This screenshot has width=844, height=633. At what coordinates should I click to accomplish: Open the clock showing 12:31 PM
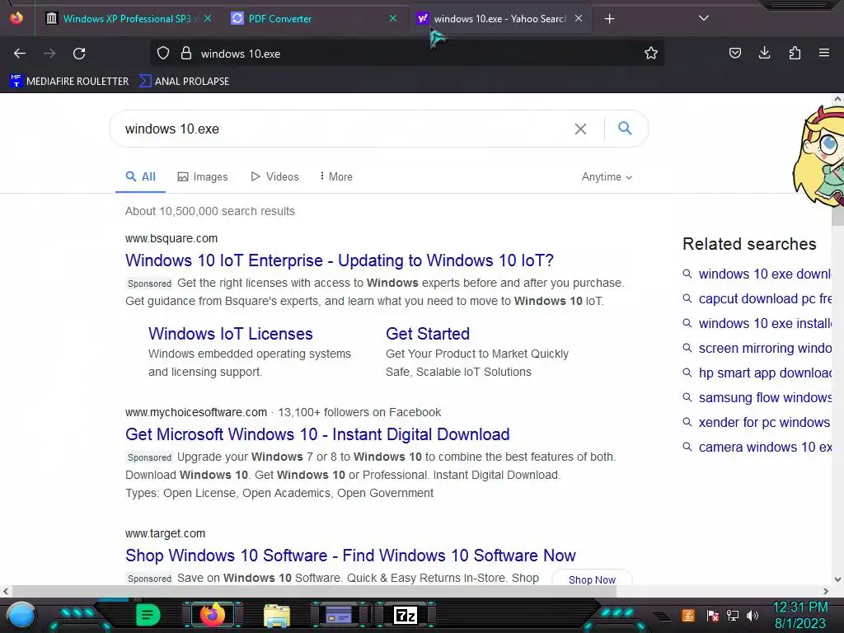coord(800,615)
